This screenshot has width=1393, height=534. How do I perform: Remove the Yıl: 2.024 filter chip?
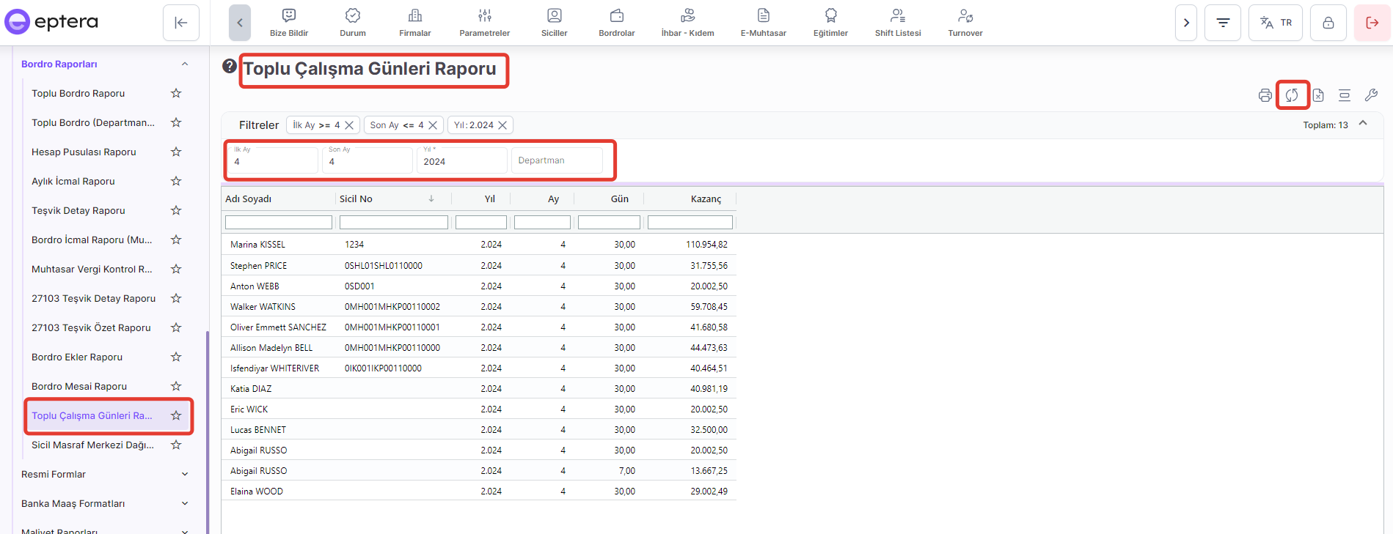coord(502,125)
